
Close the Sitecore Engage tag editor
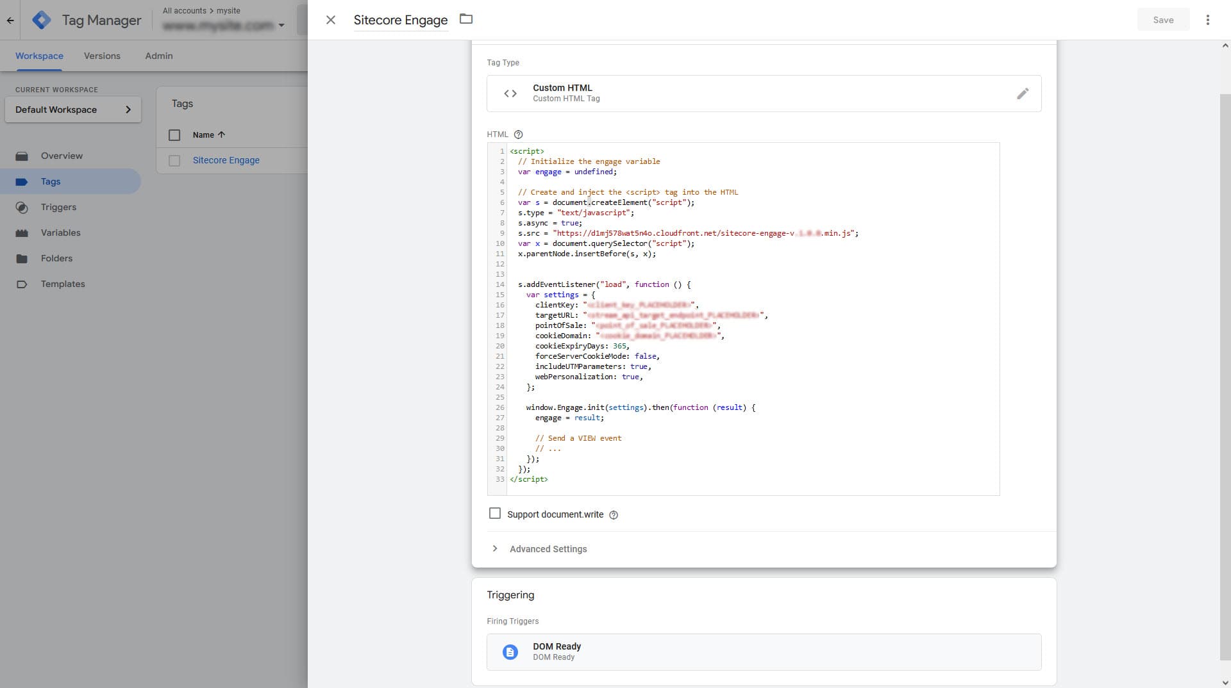tap(331, 20)
